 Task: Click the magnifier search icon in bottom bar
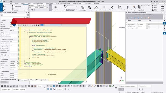(x=140, y=89)
